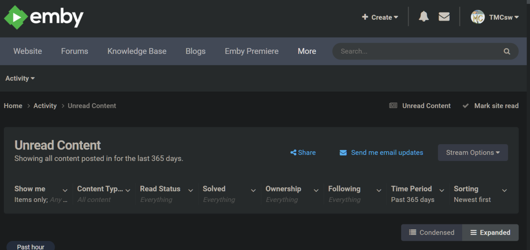Click the search magnifier icon
530x250 pixels.
click(x=507, y=51)
